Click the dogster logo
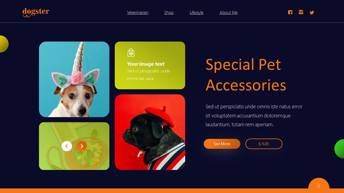This screenshot has width=344, height=193. click(x=36, y=12)
